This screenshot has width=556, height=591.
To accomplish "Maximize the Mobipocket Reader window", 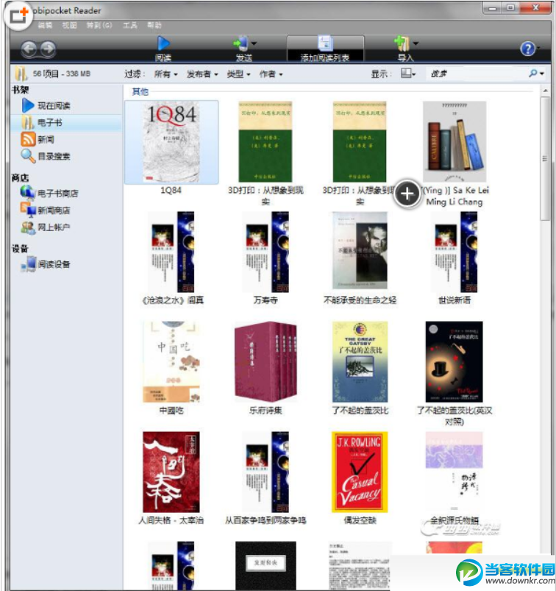I will tap(511, 8).
